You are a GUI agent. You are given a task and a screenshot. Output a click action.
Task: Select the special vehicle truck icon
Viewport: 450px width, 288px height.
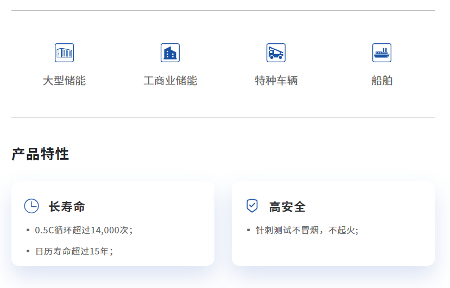276,53
